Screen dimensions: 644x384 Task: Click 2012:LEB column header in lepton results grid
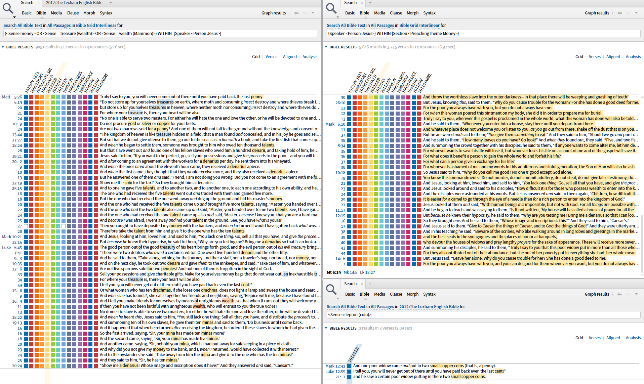click(354, 354)
